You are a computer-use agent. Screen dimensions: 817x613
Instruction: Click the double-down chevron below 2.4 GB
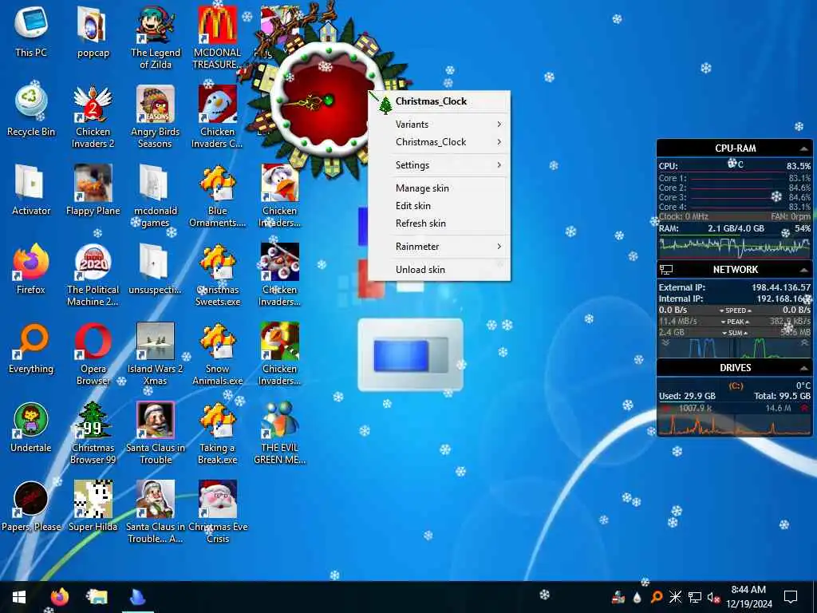665,343
